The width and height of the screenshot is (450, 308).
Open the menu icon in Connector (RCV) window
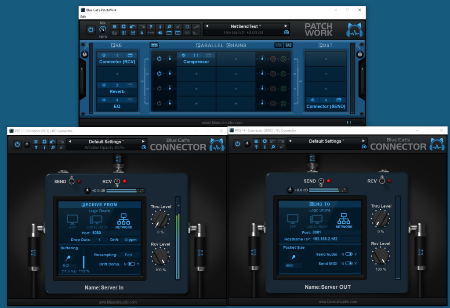[36, 142]
